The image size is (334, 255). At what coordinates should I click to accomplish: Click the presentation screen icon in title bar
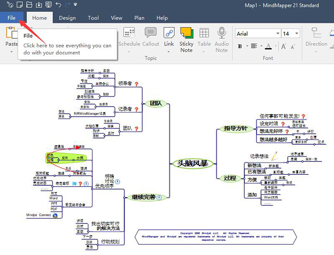click(49, 4)
